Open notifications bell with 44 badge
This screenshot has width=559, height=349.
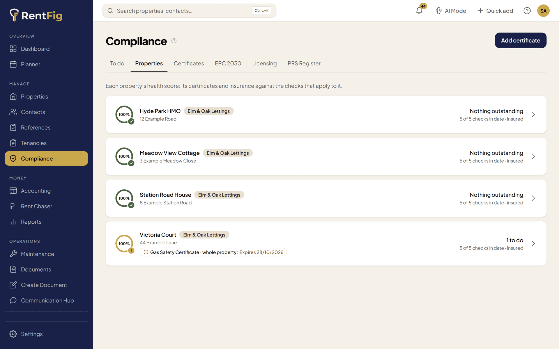click(x=420, y=10)
